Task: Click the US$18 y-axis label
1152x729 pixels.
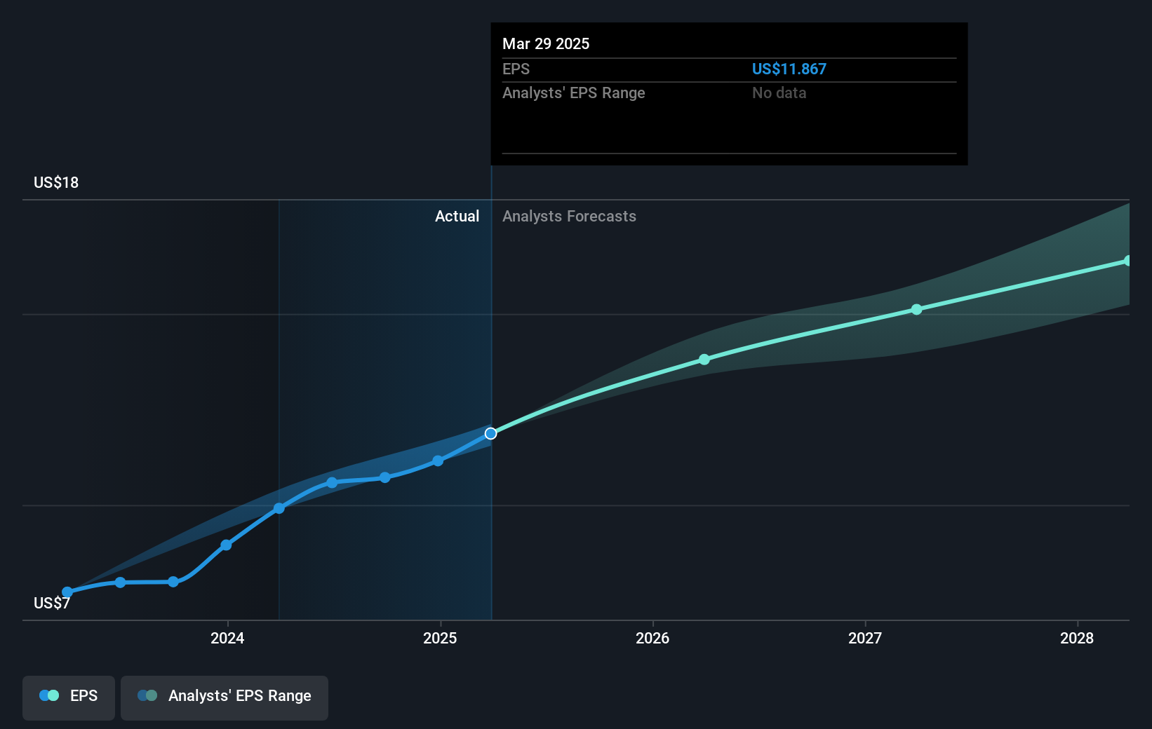Action: (x=56, y=182)
